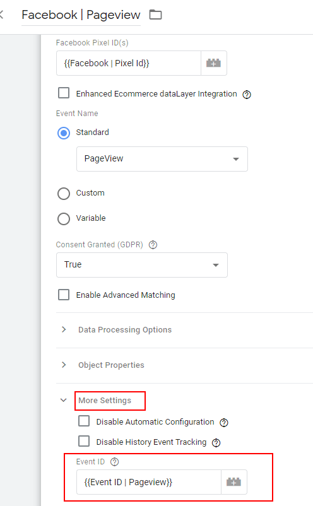
Task: Click the folder icon beside tag name
Action: click(x=155, y=15)
